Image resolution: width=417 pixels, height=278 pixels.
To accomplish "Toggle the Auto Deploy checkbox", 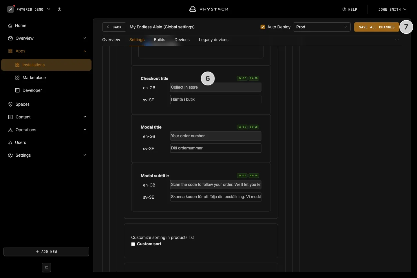I will pyautogui.click(x=263, y=27).
